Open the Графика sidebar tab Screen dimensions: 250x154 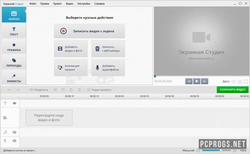click(14, 47)
